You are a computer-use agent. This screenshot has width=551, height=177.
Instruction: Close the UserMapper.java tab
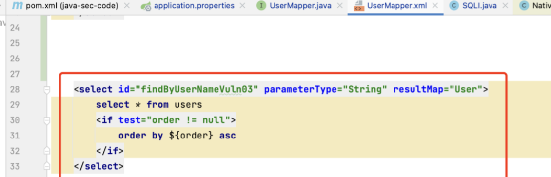click(x=340, y=6)
